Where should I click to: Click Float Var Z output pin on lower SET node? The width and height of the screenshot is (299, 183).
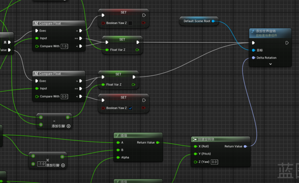coord(133,85)
